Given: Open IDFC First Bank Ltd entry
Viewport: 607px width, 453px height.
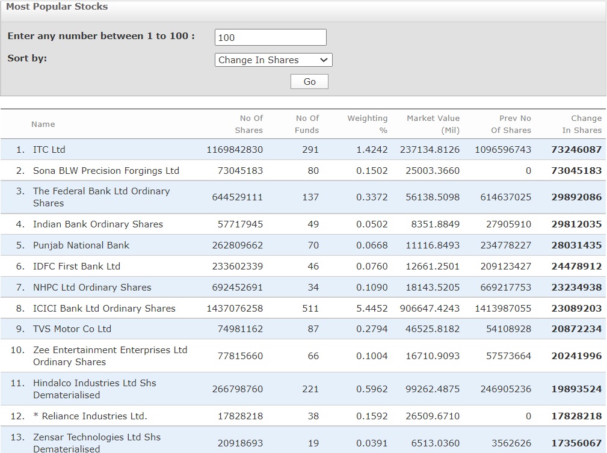Looking at the screenshot, I should pos(76,266).
